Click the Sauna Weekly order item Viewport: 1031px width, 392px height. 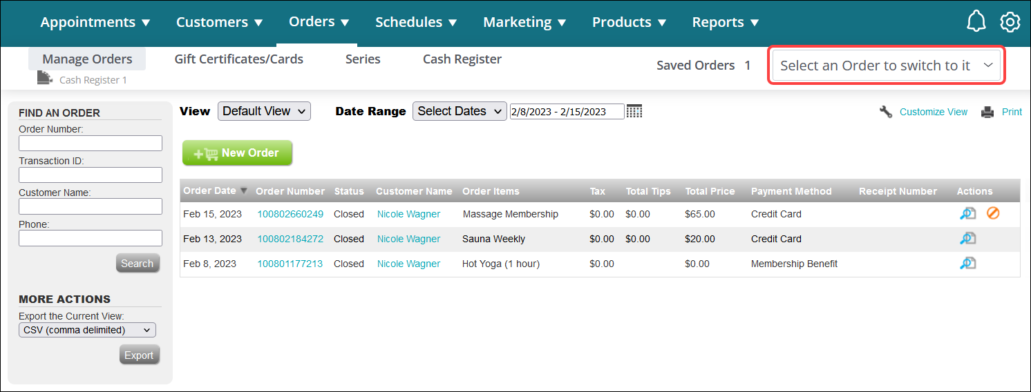[x=493, y=239]
